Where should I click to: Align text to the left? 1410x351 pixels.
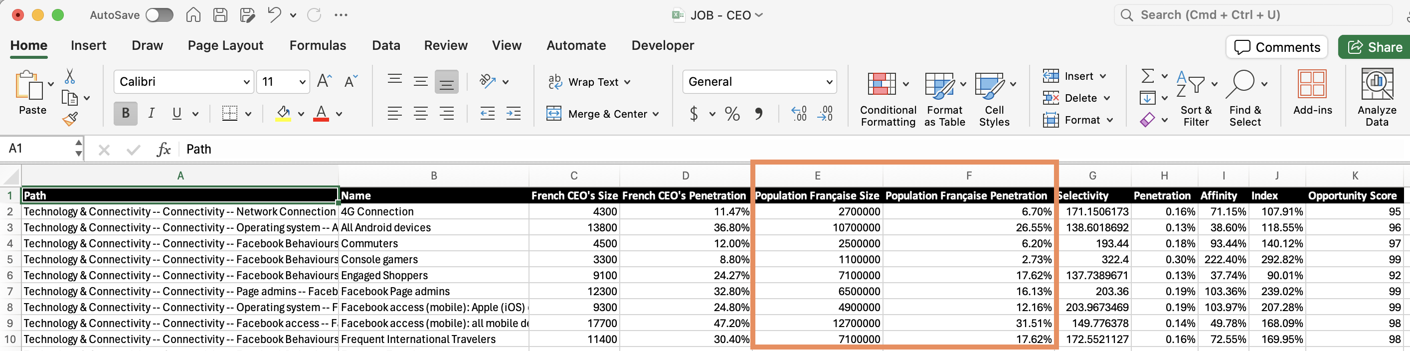[395, 113]
